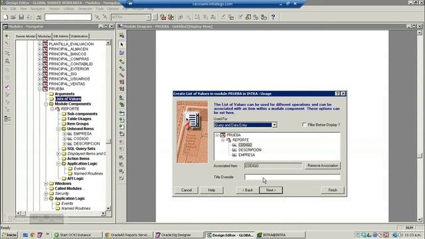Switch to INTRA@INTRA taskbar item
The image size is (425, 239).
[x=280, y=235]
